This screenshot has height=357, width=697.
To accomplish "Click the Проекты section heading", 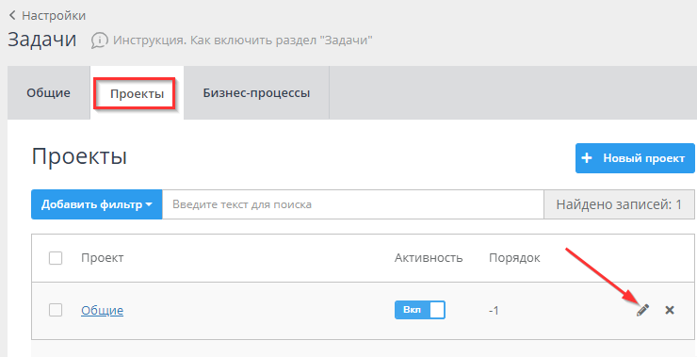I will tap(79, 156).
